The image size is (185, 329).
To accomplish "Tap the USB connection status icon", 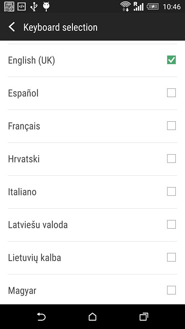I will (x=34, y=7).
